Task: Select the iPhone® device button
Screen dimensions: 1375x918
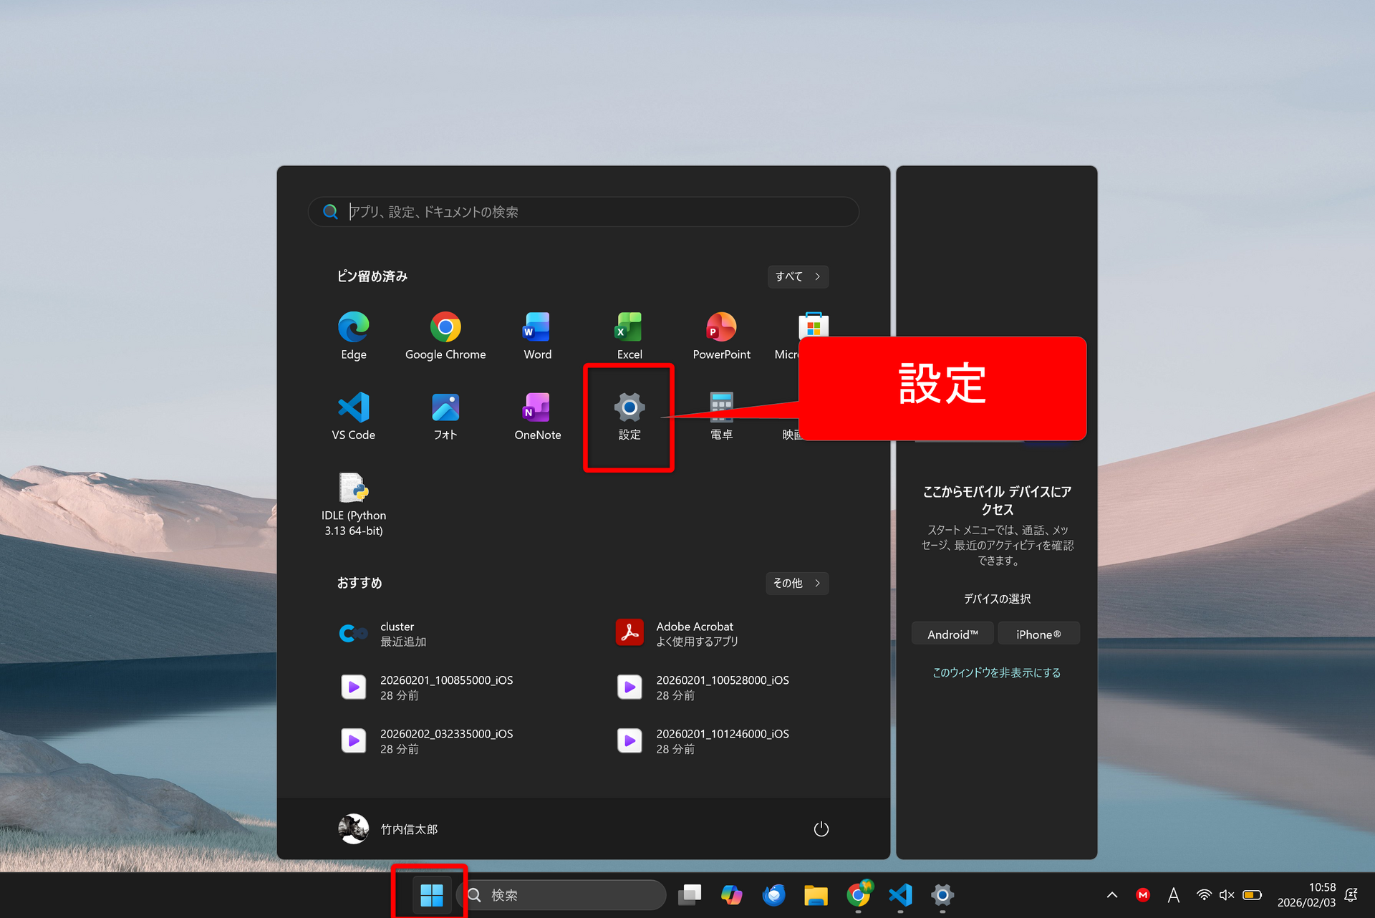Action: 1038,634
